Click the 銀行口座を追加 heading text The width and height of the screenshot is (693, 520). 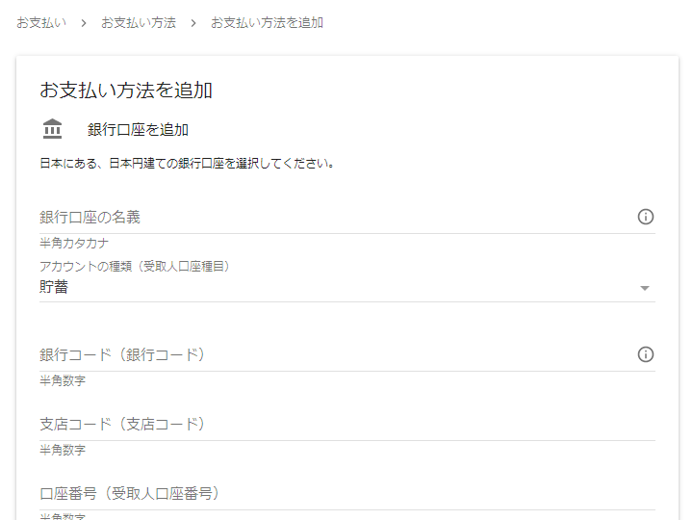pos(138,130)
